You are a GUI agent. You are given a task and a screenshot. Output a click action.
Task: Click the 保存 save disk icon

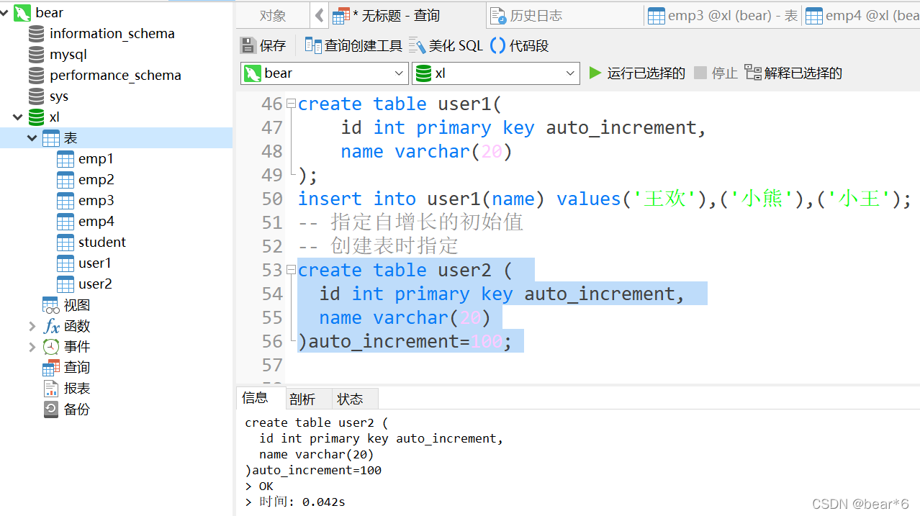tap(248, 46)
